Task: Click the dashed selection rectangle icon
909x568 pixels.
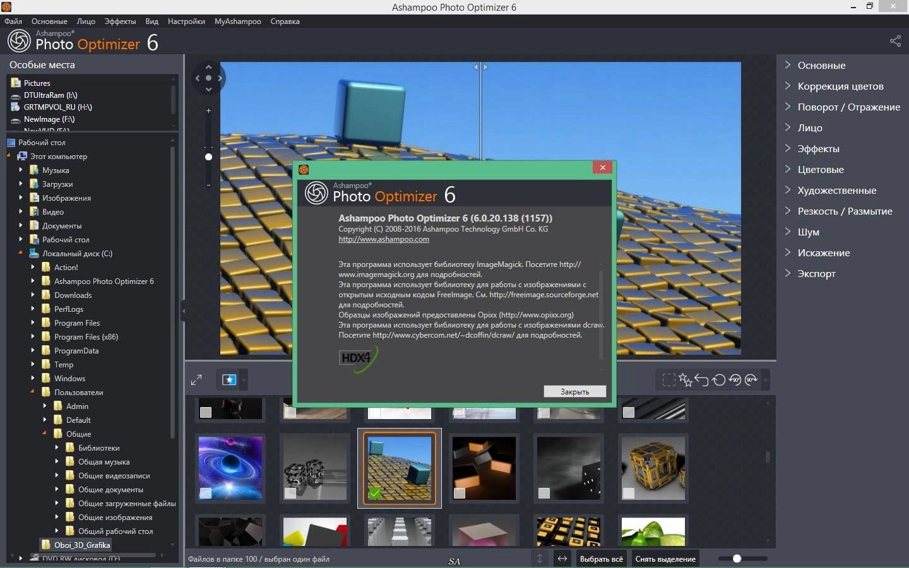Action: (x=668, y=380)
